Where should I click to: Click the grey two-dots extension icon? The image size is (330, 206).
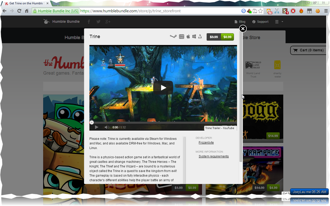[310, 11]
